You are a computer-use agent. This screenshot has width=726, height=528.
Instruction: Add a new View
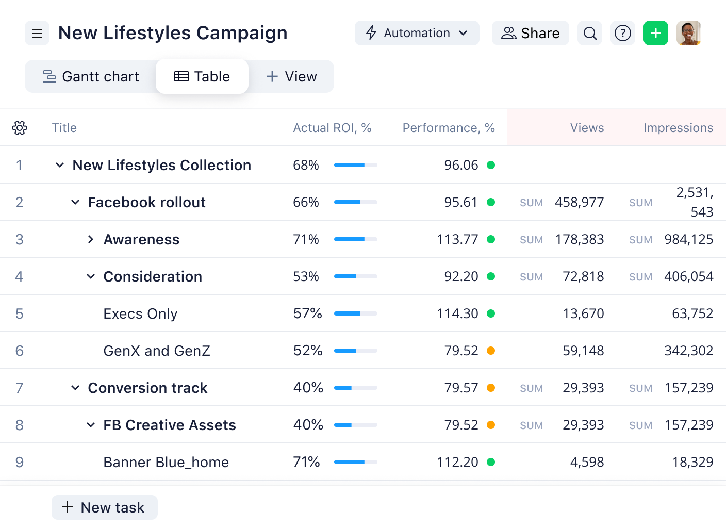pyautogui.click(x=291, y=77)
